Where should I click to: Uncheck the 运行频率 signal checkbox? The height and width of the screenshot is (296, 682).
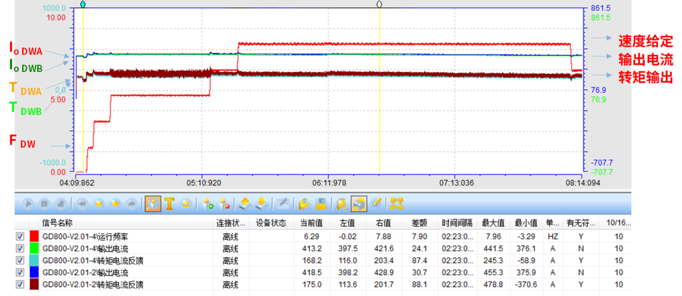tap(20, 236)
